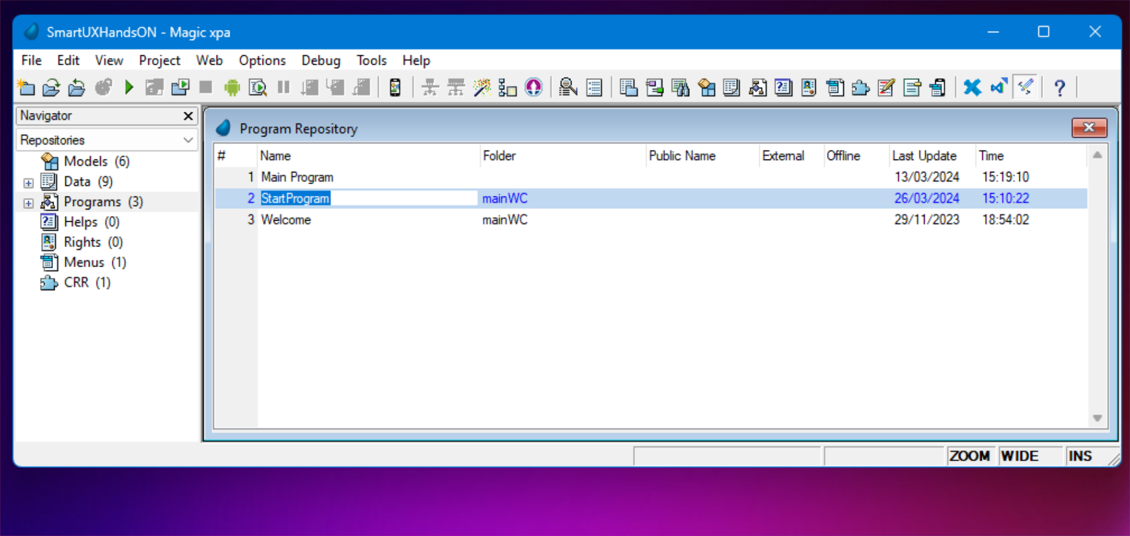This screenshot has height=536, width=1130.
Task: Close the Program Repository window
Action: (1089, 128)
